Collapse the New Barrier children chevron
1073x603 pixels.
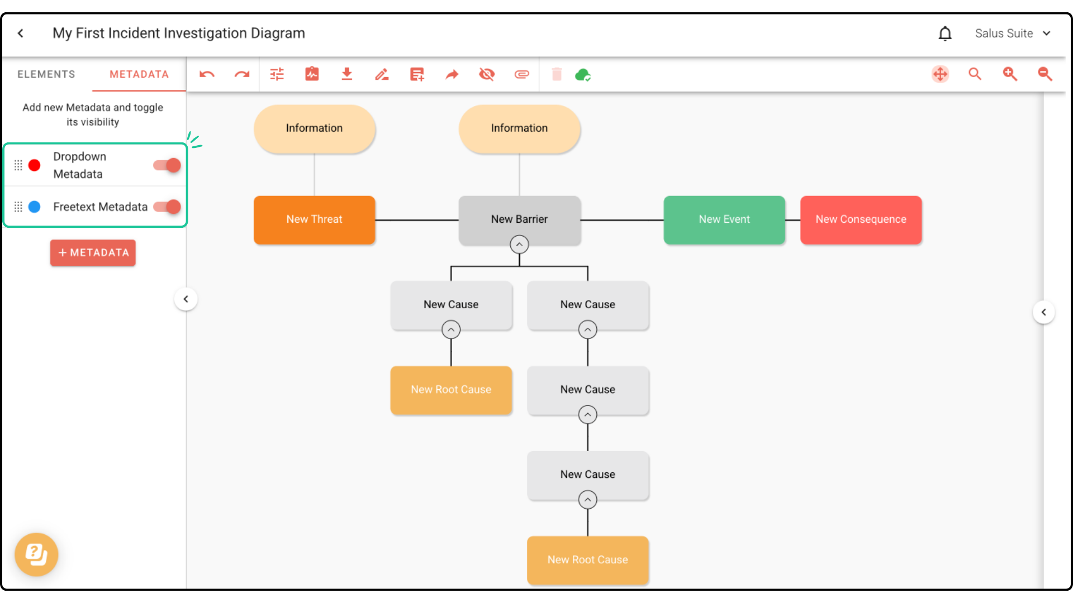[x=519, y=245]
